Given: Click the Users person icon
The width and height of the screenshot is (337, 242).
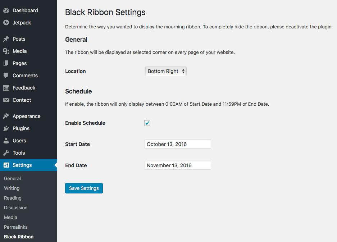Looking at the screenshot, I should coord(6,141).
